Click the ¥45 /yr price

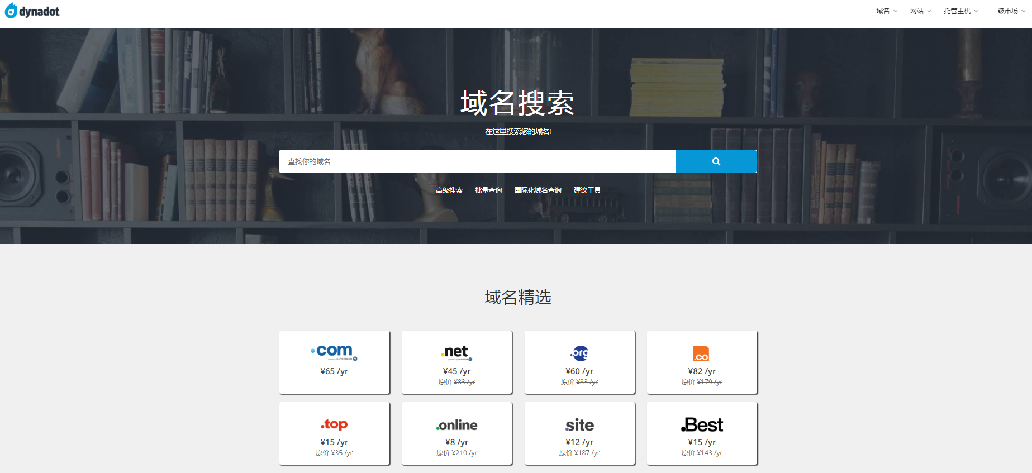point(456,371)
